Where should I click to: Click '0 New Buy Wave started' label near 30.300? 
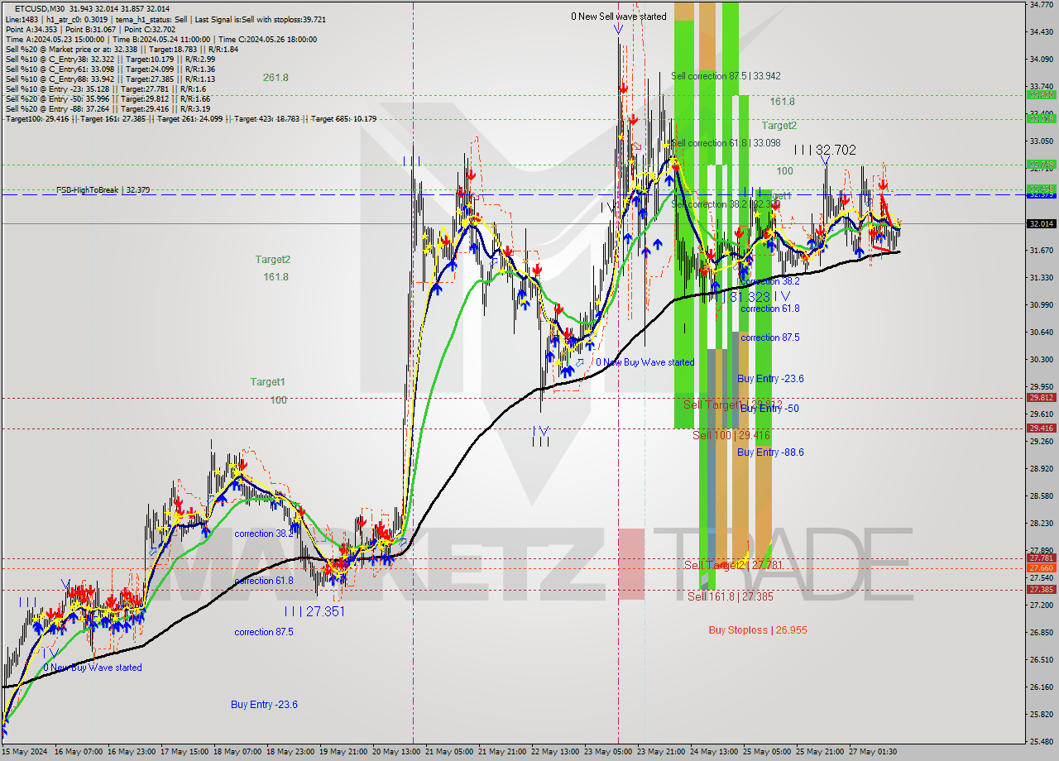click(645, 362)
